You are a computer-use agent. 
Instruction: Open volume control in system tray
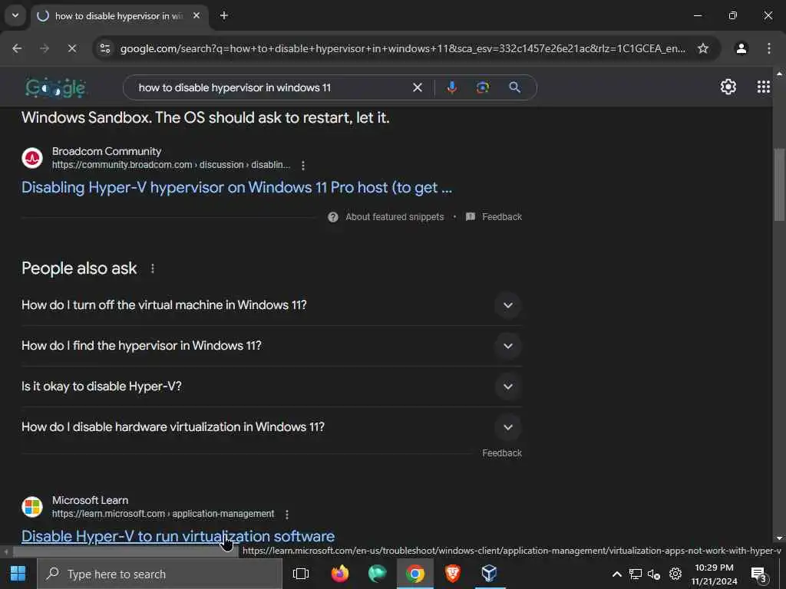(654, 574)
